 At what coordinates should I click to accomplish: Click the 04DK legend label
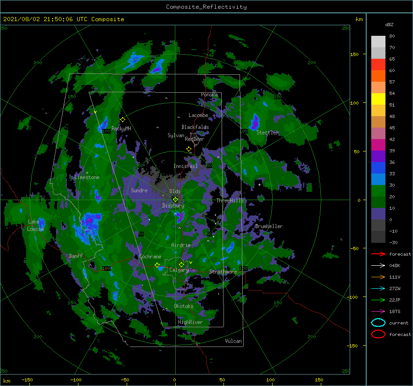(x=395, y=265)
